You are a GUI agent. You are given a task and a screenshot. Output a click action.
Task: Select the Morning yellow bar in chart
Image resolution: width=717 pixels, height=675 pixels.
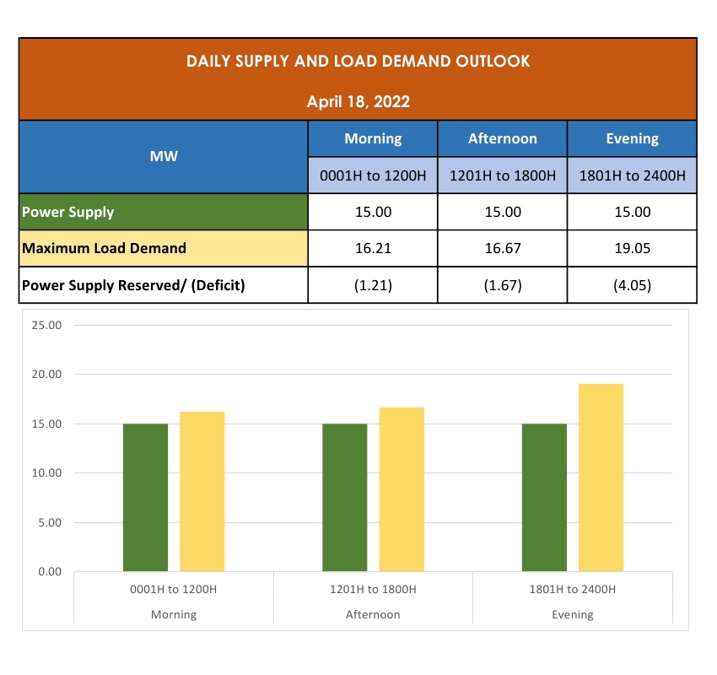(202, 491)
